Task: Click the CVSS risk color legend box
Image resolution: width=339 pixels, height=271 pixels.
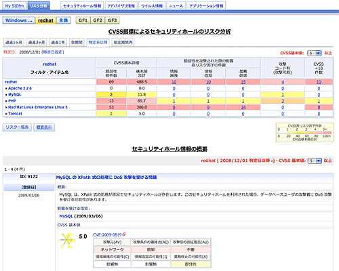Action: tap(304, 132)
